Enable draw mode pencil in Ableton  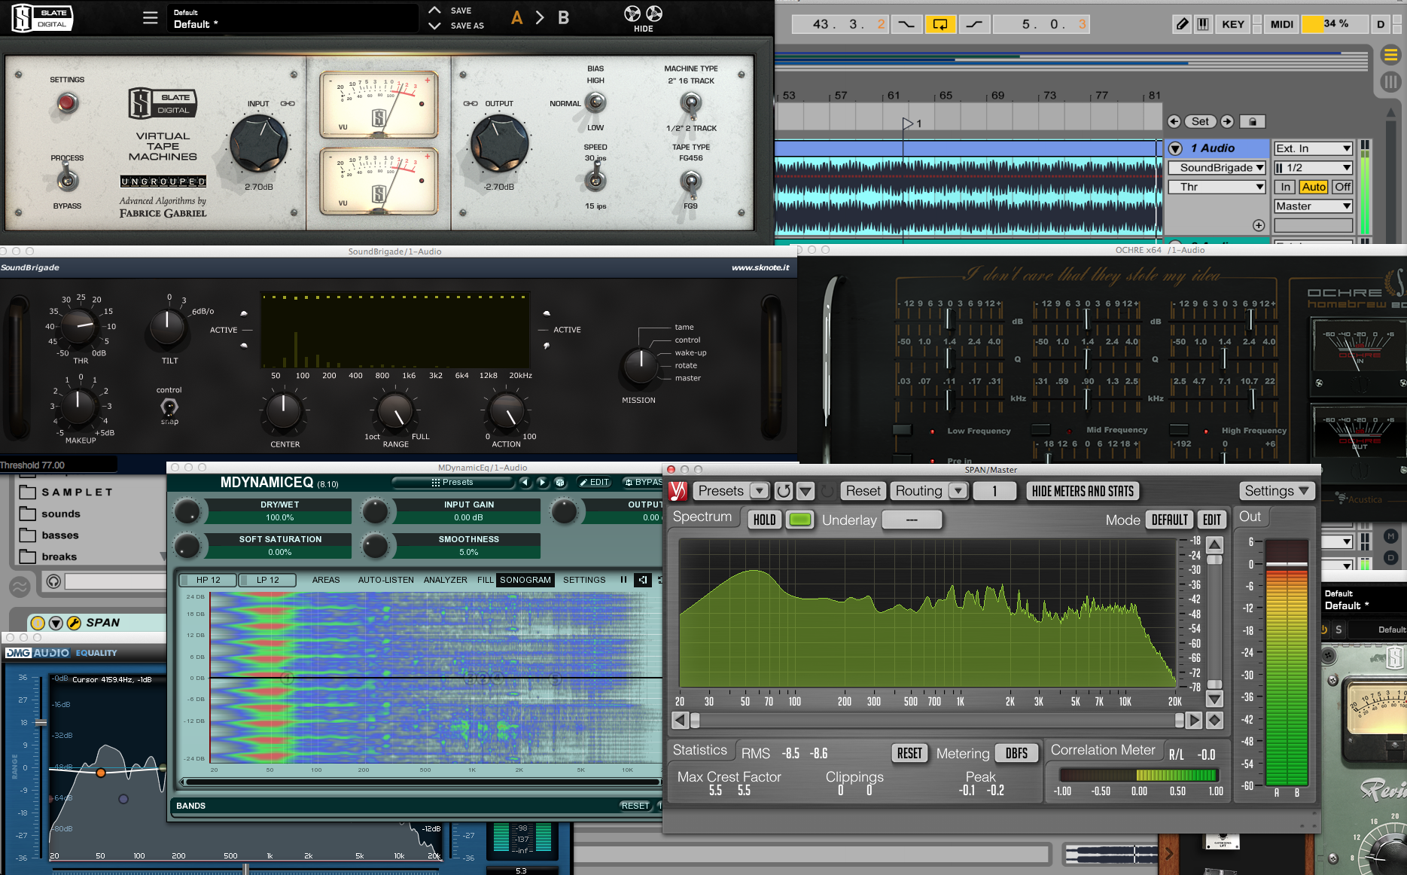click(1182, 24)
